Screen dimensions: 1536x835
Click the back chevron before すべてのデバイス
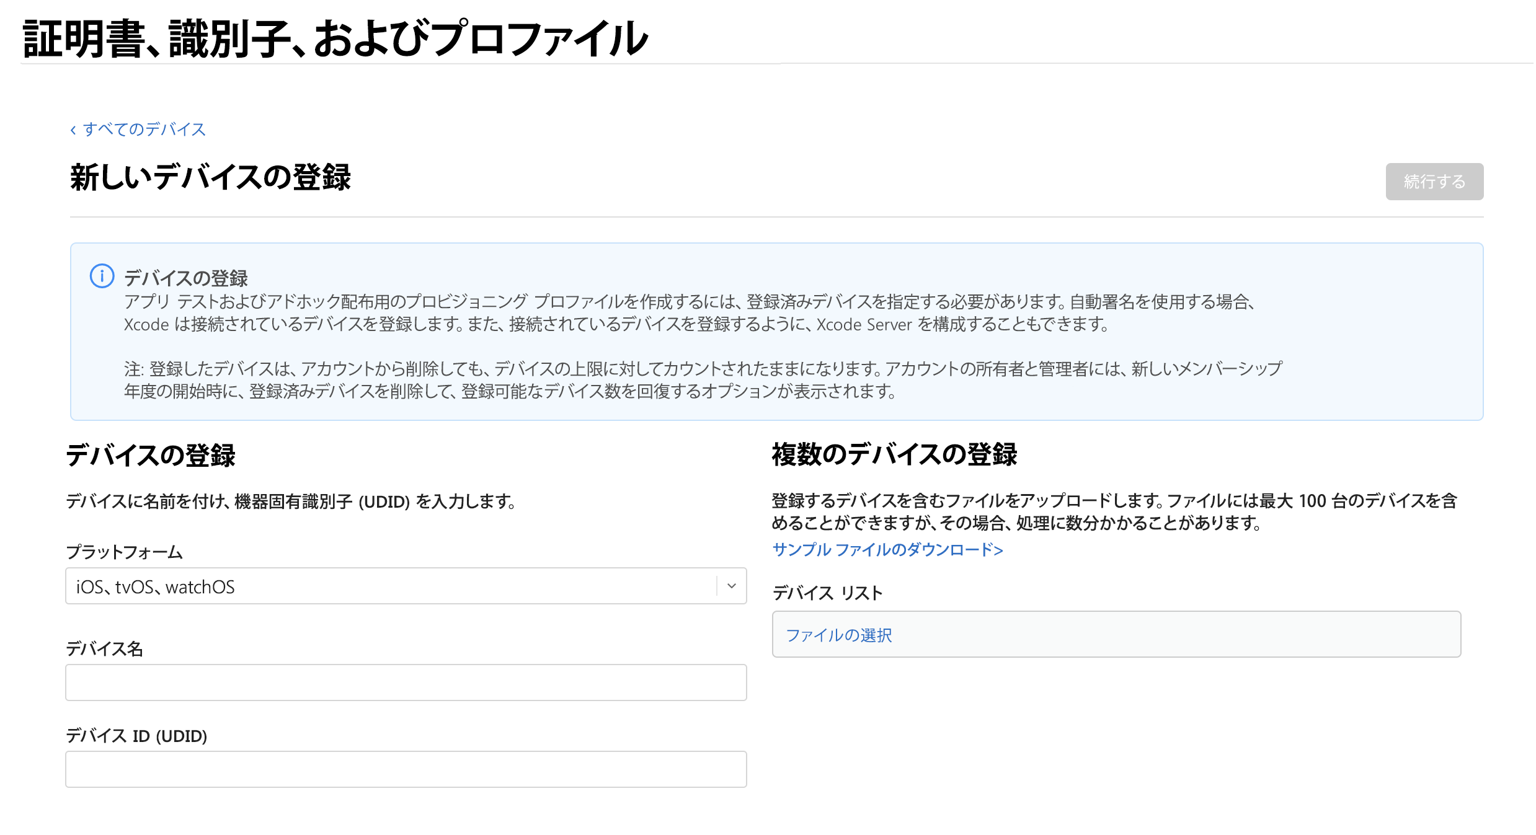tap(73, 130)
